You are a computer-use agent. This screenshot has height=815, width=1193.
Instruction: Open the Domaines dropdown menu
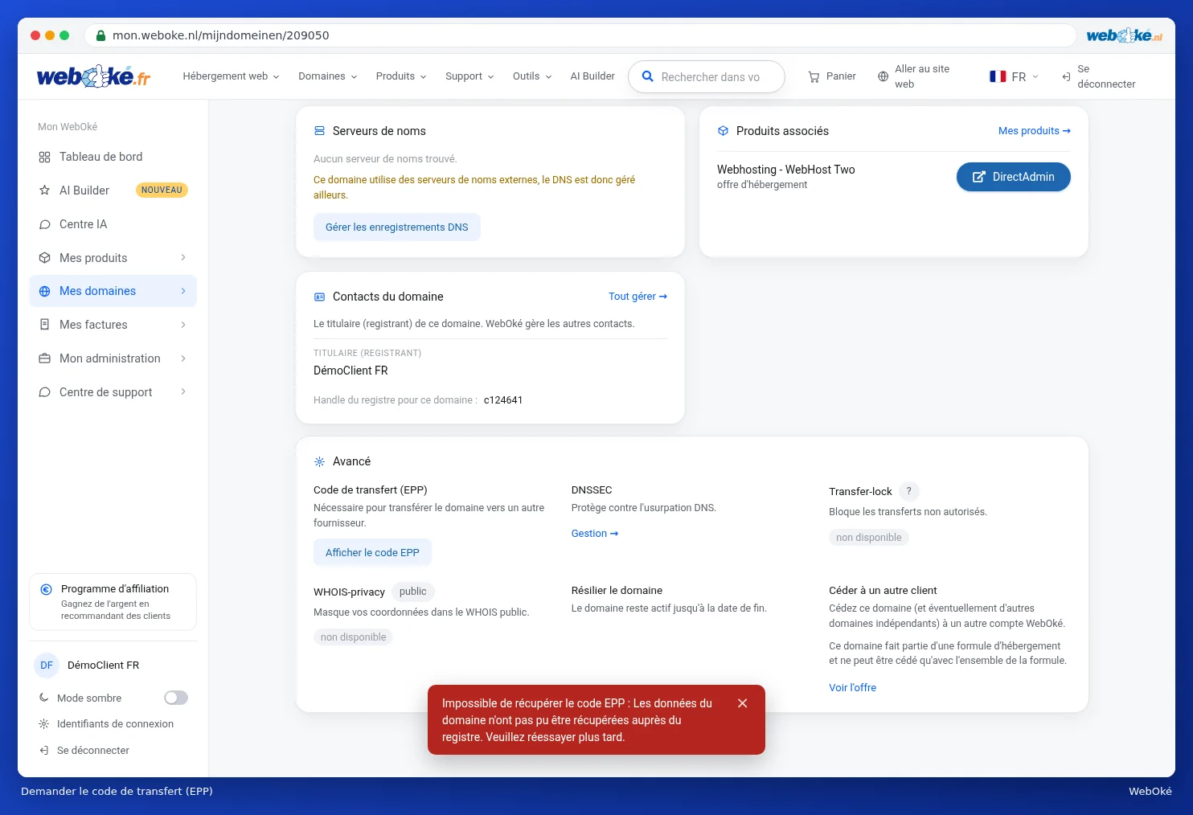click(x=327, y=76)
